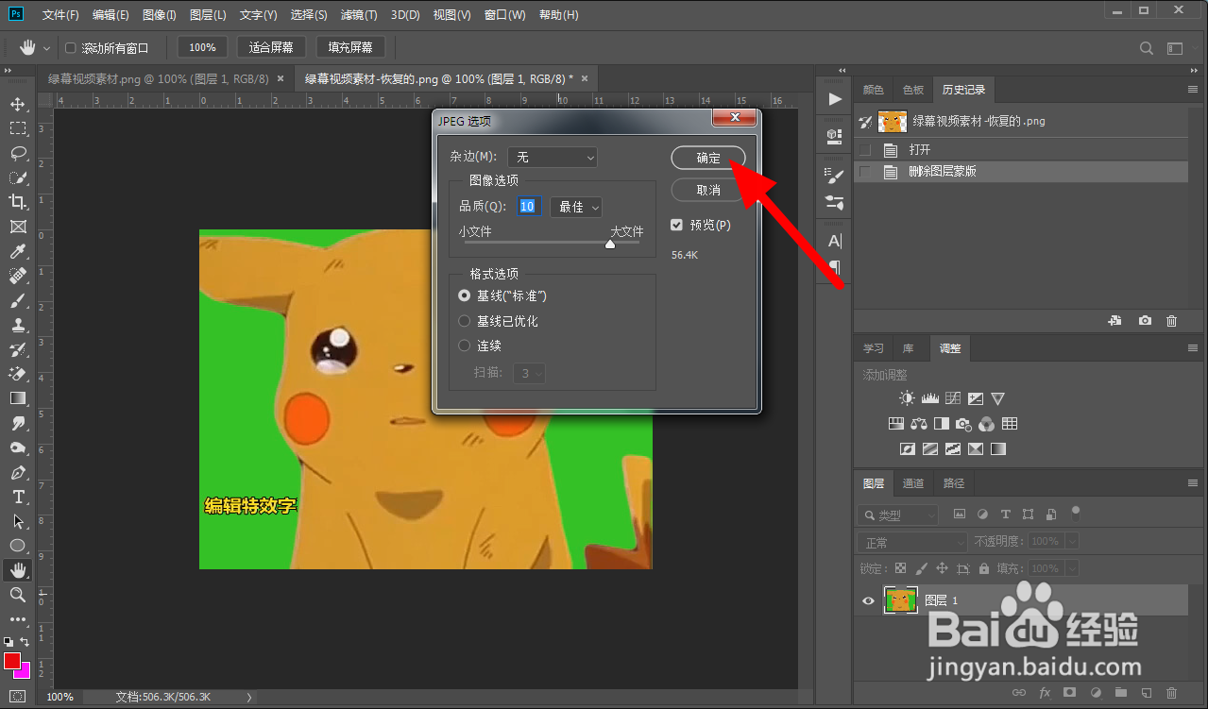
Task: Click the Search icon in options bar
Action: tap(1146, 48)
